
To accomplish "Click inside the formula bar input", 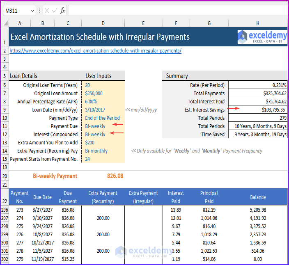I will (177, 11).
